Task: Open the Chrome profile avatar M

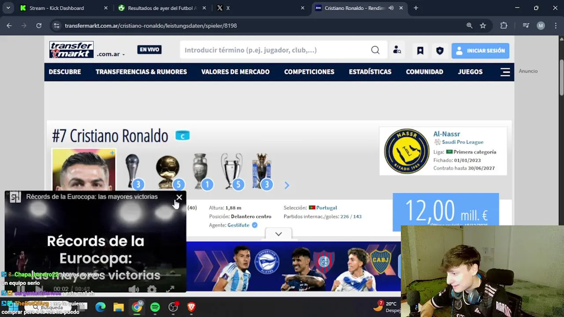Action: click(x=541, y=26)
